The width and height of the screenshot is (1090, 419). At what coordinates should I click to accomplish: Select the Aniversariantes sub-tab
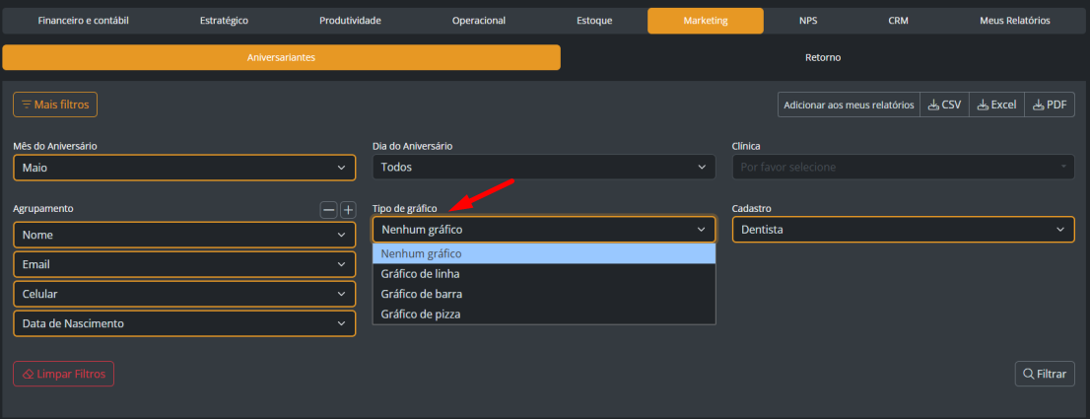pos(282,57)
